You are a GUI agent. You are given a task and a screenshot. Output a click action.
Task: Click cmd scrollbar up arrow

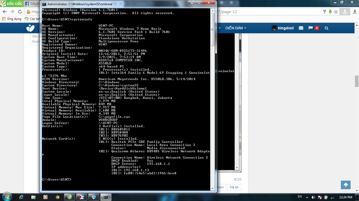coord(213,10)
